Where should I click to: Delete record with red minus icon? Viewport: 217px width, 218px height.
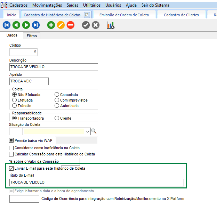tap(71, 25)
